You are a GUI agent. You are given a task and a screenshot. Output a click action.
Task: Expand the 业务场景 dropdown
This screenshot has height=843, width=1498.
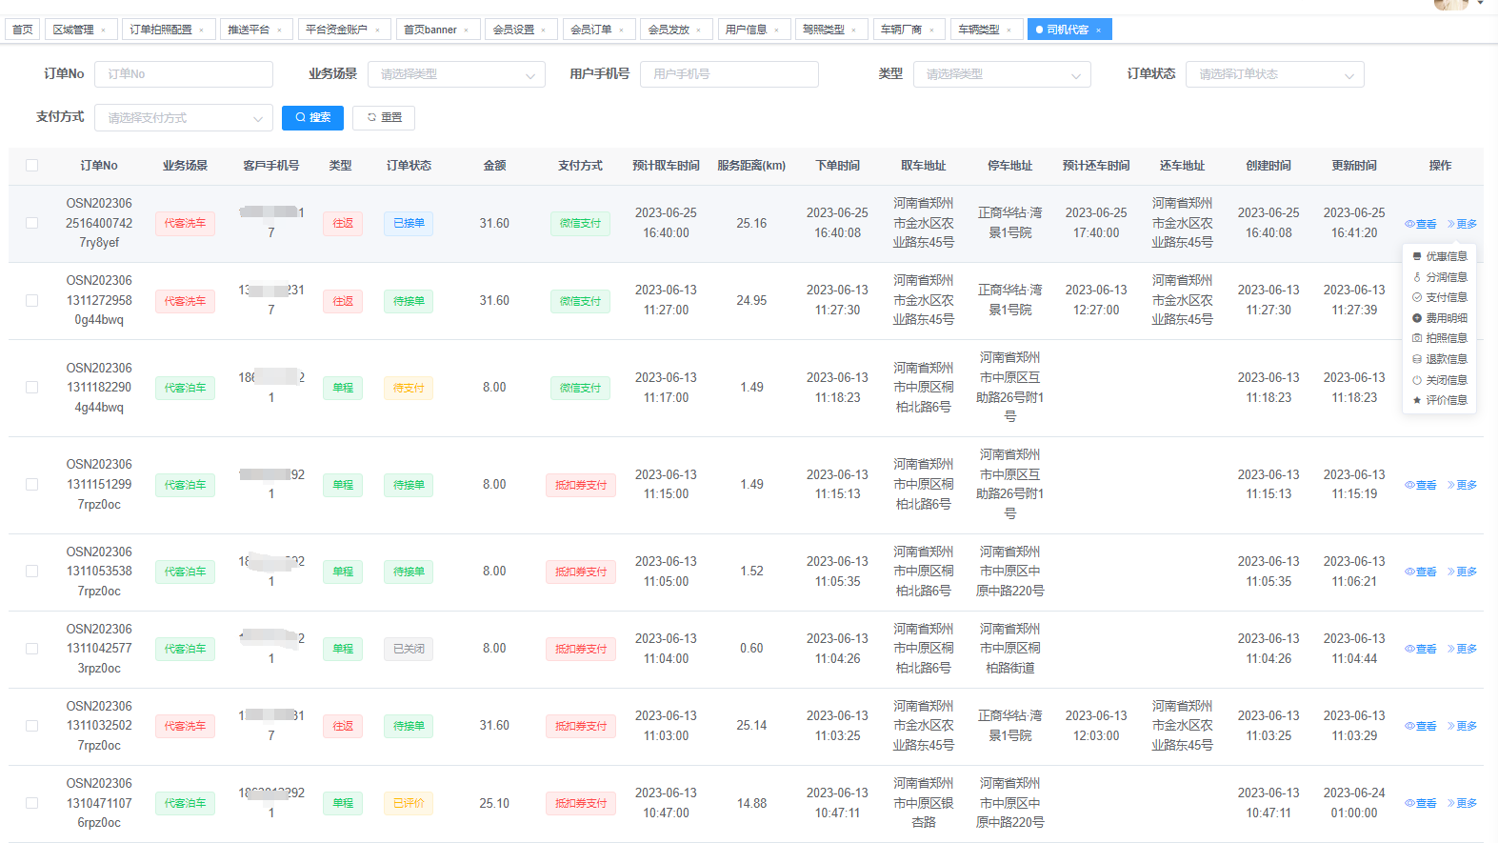[456, 74]
